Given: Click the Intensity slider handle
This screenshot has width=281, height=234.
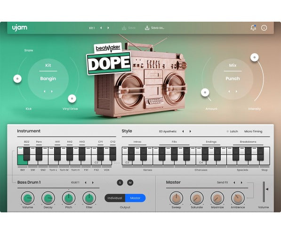Looking at the screenshot, I should (255, 57).
